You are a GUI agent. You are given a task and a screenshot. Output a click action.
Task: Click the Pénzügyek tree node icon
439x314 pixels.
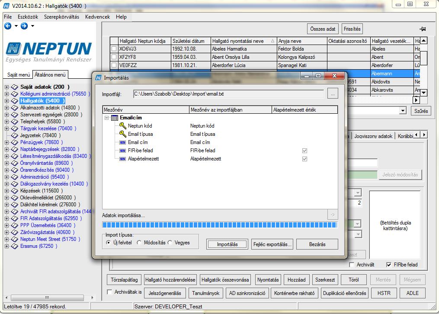[x=15, y=142]
